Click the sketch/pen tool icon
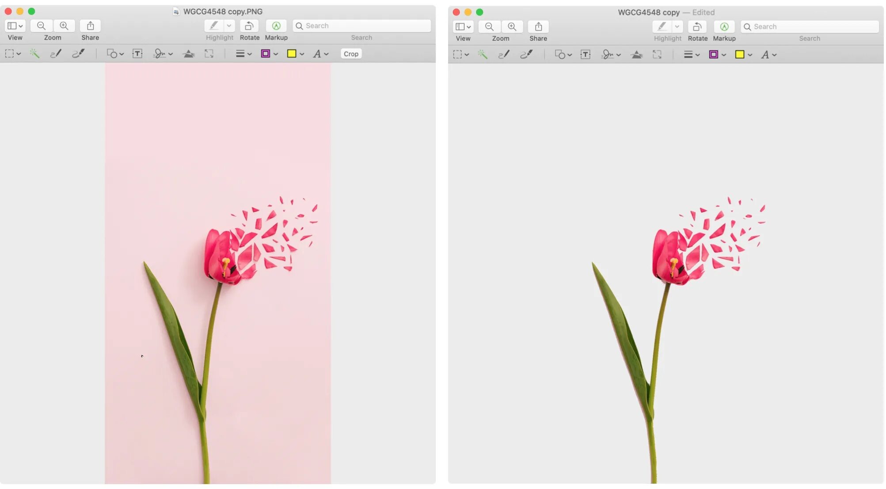Screen dimensions: 886x489 point(56,53)
